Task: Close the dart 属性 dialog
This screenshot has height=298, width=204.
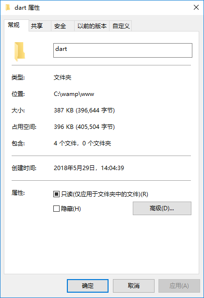Action: pyautogui.click(x=196, y=7)
